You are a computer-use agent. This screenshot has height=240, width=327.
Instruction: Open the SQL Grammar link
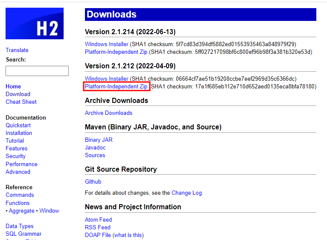[23, 234]
